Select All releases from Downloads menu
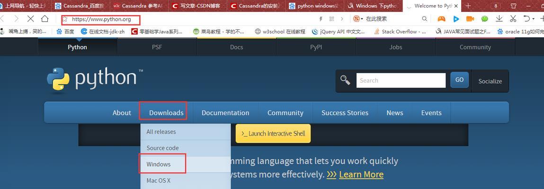Screen dimensions: 544x189 [x=186, y=132]
